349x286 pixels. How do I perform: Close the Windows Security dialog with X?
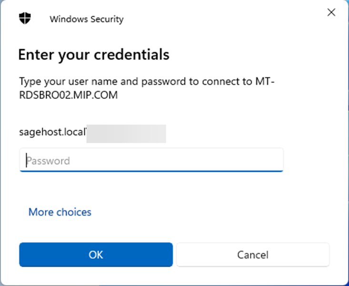pos(331,13)
